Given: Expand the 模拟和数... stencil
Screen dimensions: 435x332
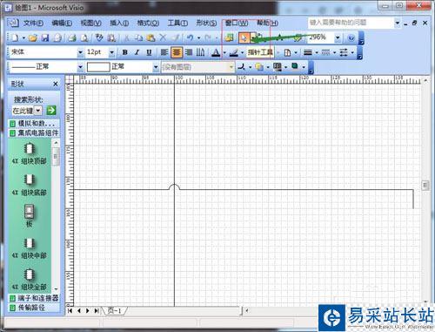Looking at the screenshot, I should [x=34, y=124].
